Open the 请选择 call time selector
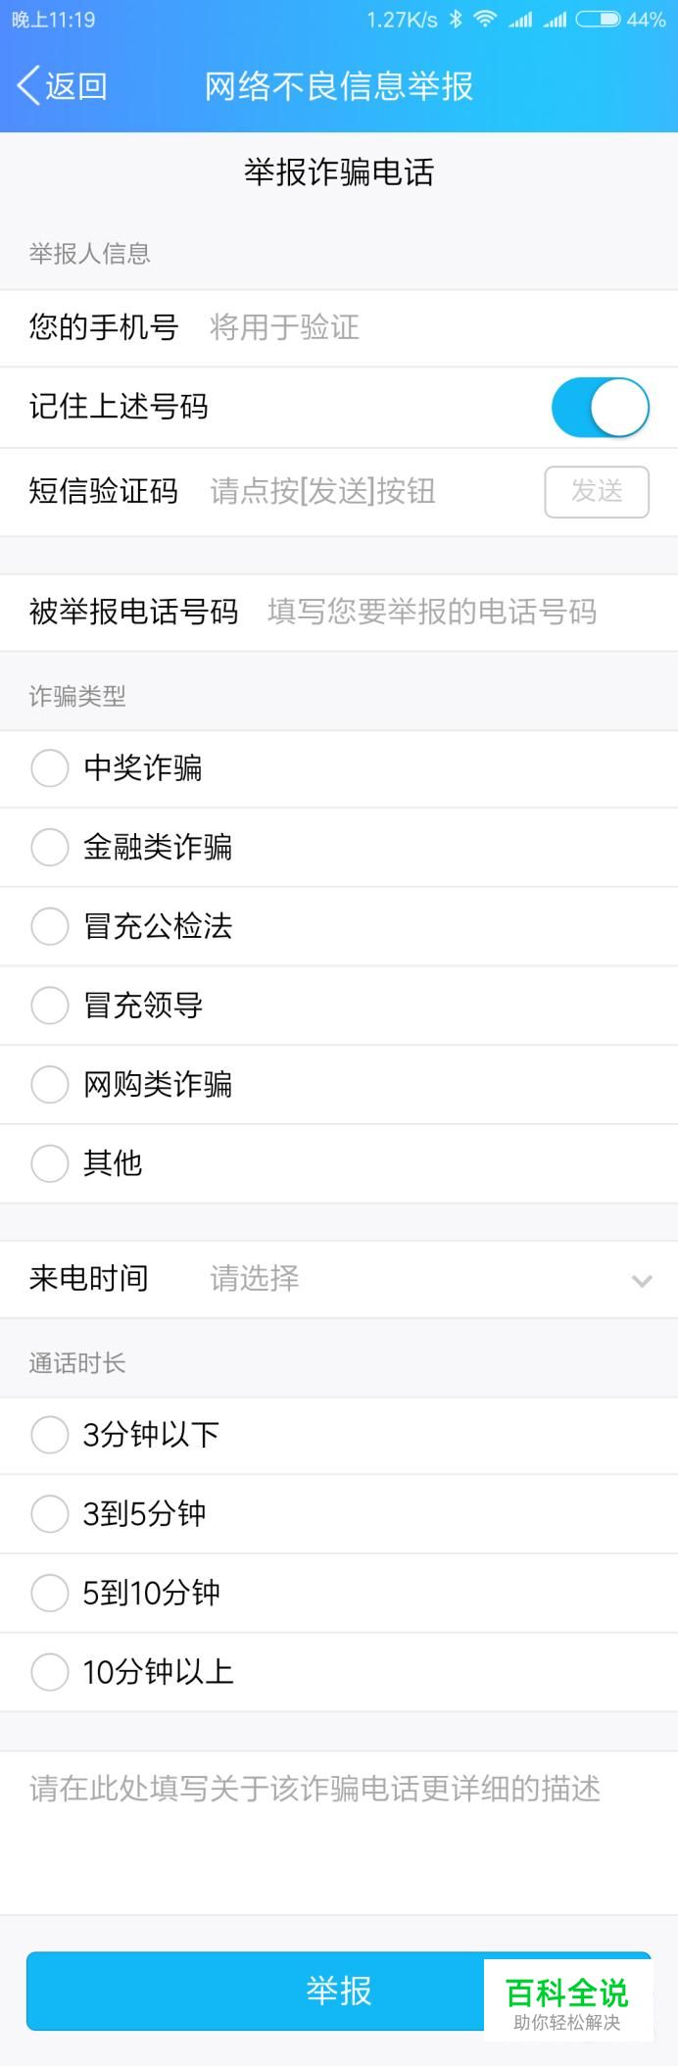Viewport: 678px width, 2066px height. 255,1279
